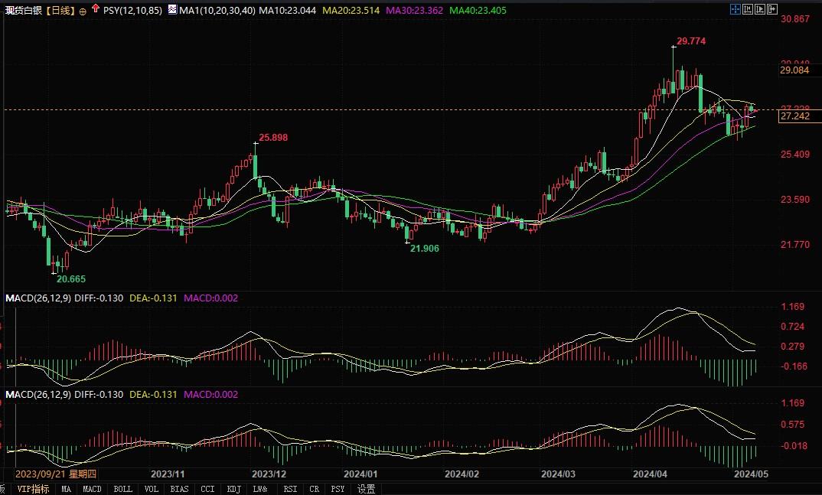This screenshot has height=495, width=822.
Task: Open the 设置 settings button
Action: 366,489
